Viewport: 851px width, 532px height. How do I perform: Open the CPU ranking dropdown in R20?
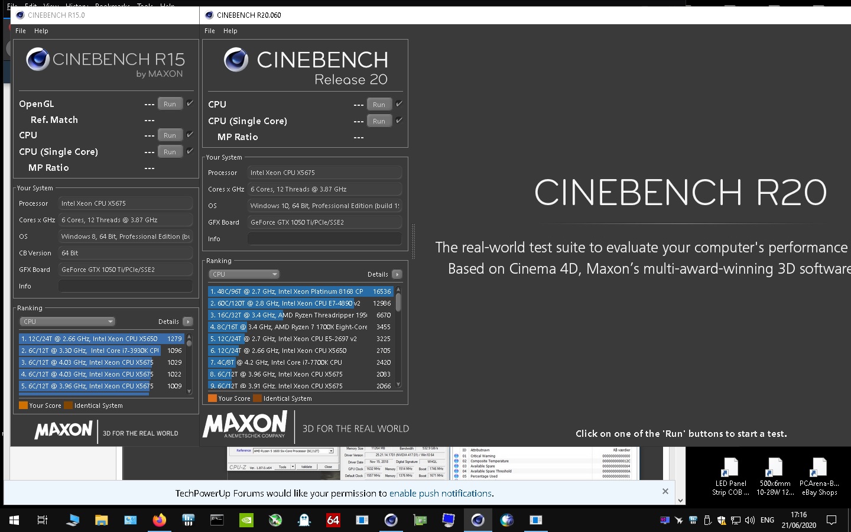point(243,274)
